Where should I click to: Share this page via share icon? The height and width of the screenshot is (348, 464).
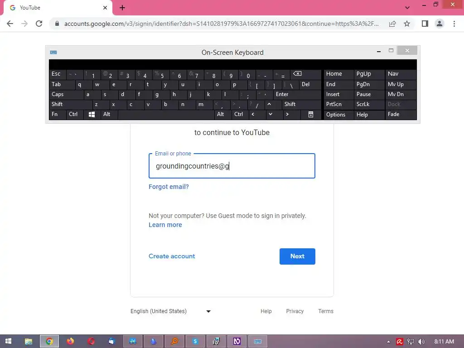[x=392, y=24]
